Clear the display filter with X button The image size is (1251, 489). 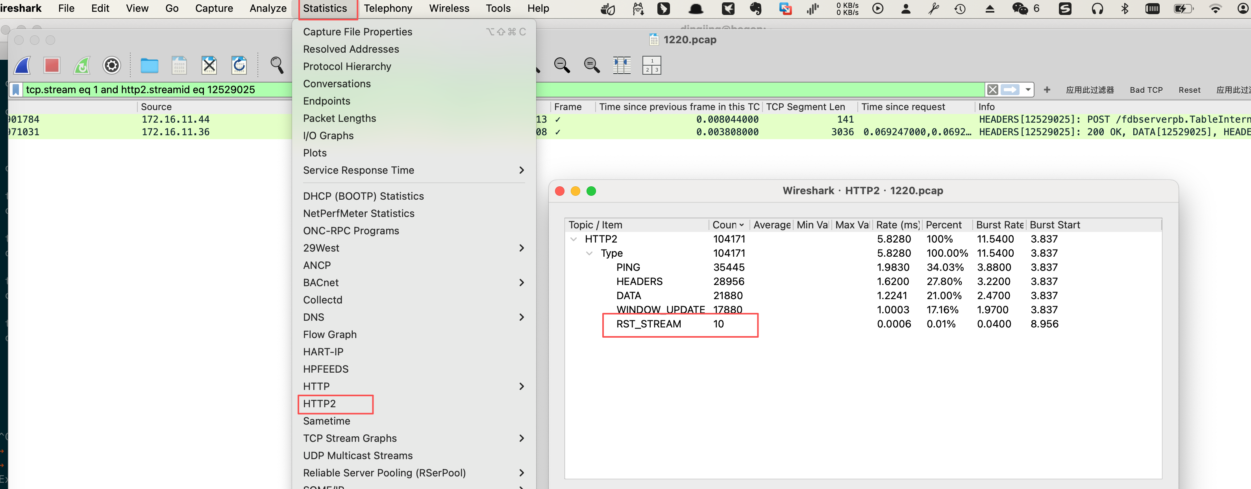point(992,90)
